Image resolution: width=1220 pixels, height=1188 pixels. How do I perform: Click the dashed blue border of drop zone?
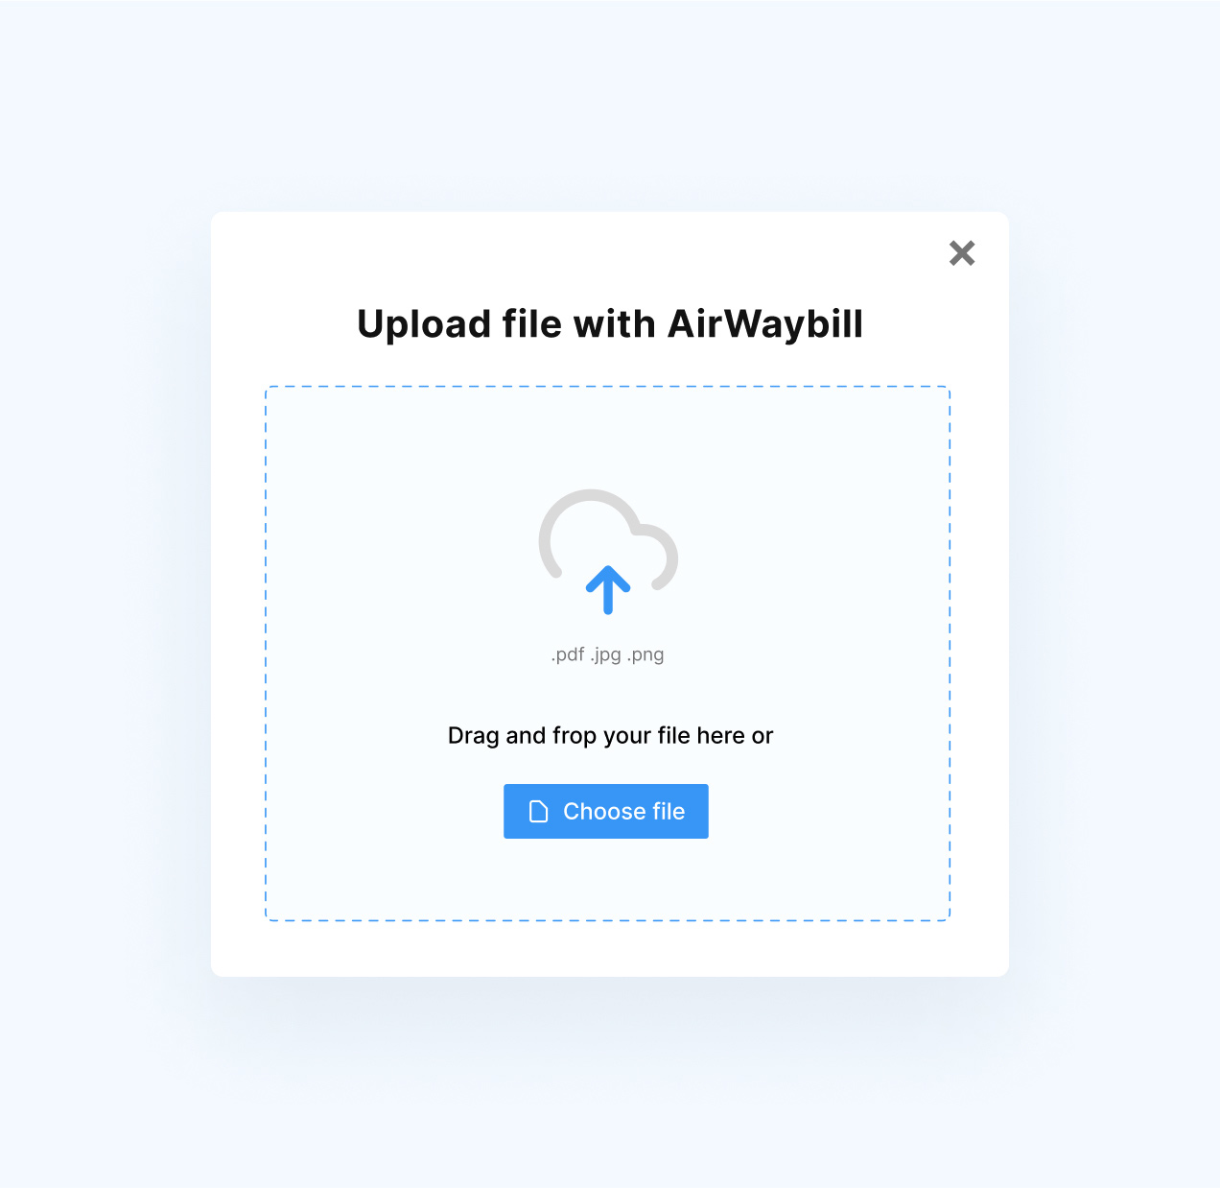608,387
